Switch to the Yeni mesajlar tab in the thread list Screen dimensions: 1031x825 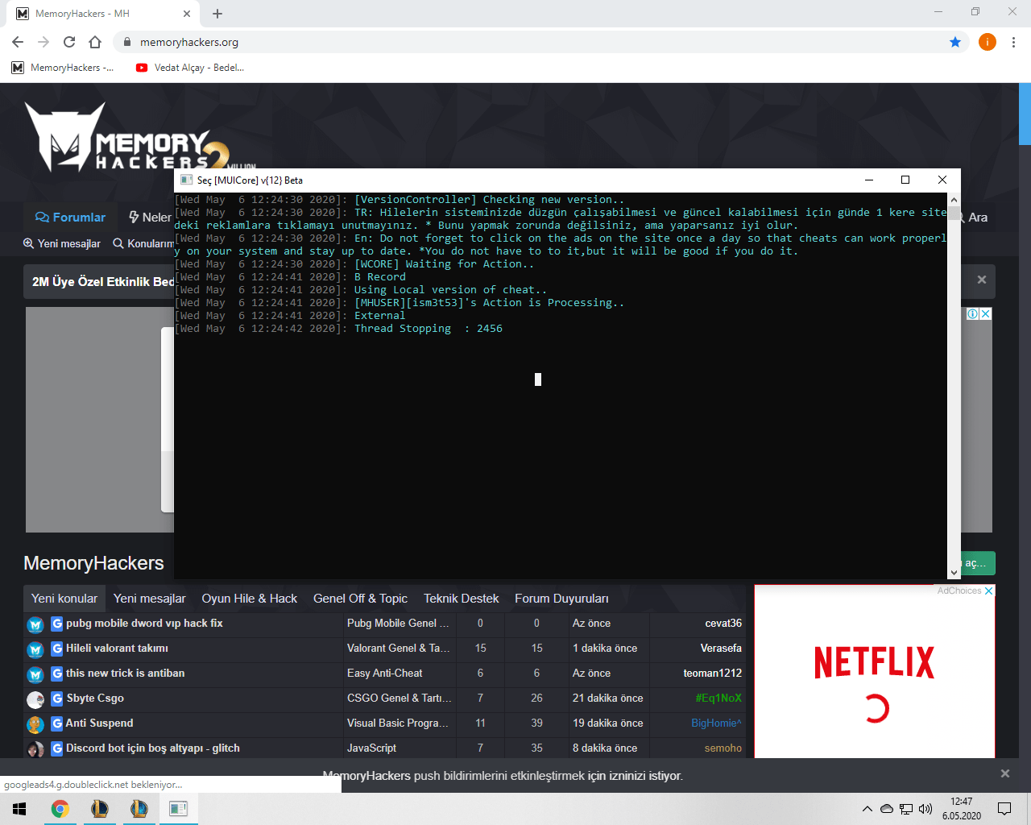pos(150,599)
